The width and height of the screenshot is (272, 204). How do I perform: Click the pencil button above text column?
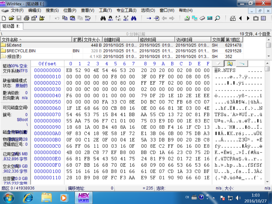coord(218,64)
